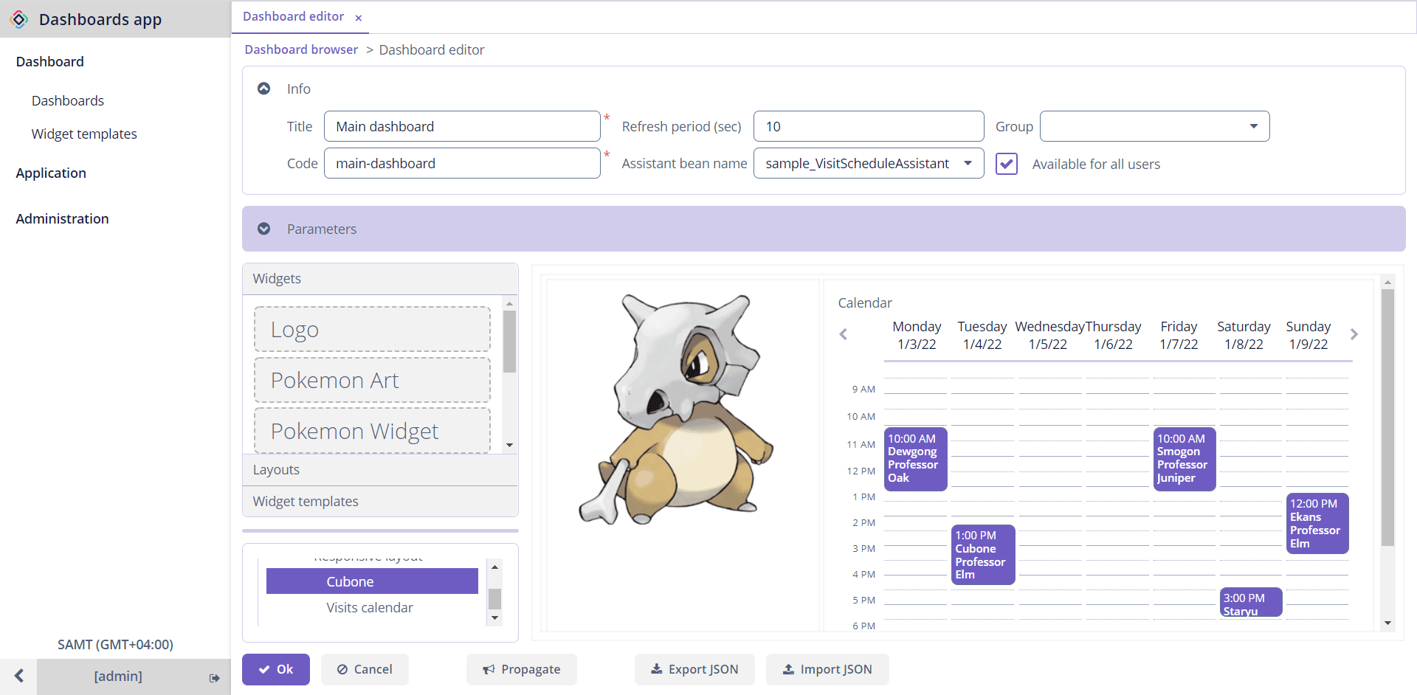Viewport: 1417px width, 695px height.
Task: Click the Title input field
Action: point(462,126)
